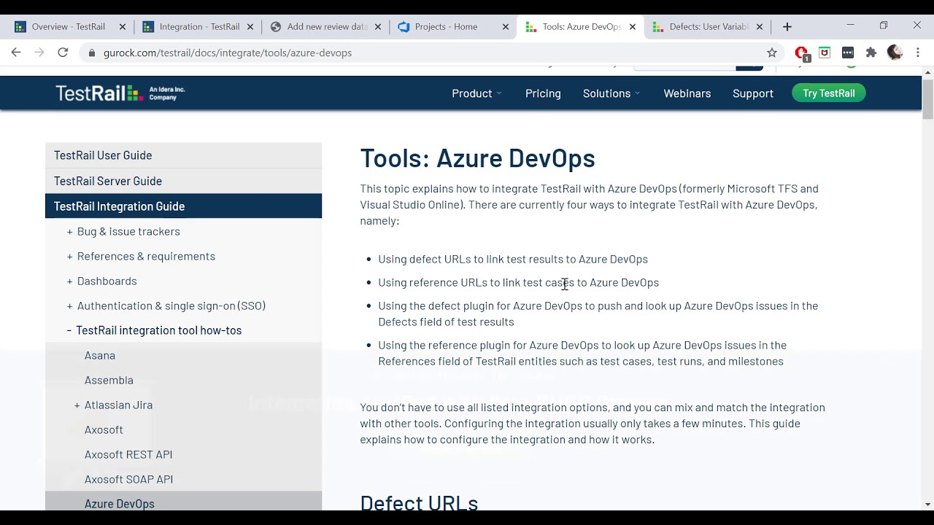Close the Integration - TestRail tab
Image resolution: width=934 pixels, height=525 pixels.
tap(250, 27)
